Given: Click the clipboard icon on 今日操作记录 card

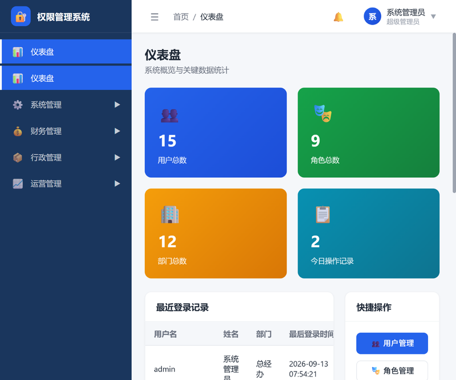Looking at the screenshot, I should (x=323, y=214).
